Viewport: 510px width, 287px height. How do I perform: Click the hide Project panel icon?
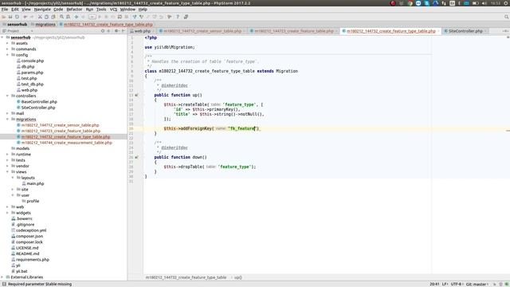click(124, 31)
